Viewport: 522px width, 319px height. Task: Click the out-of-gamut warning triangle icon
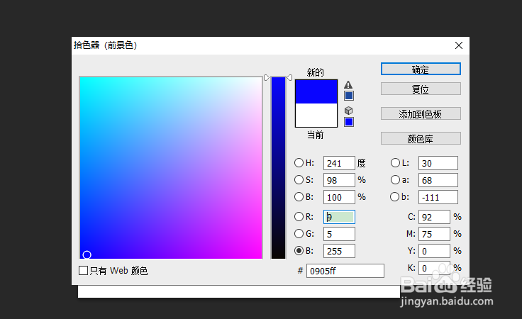348,84
